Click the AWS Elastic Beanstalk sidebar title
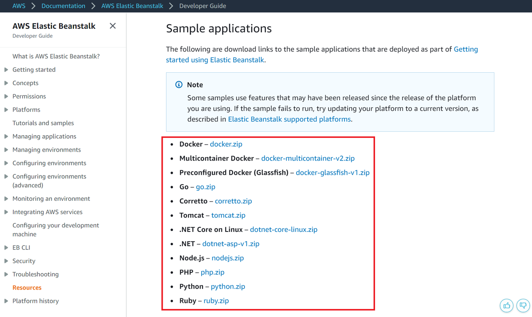Viewport: 532px width, 317px height. tap(54, 26)
